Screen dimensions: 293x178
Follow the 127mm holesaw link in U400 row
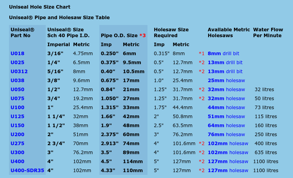pos(228,162)
